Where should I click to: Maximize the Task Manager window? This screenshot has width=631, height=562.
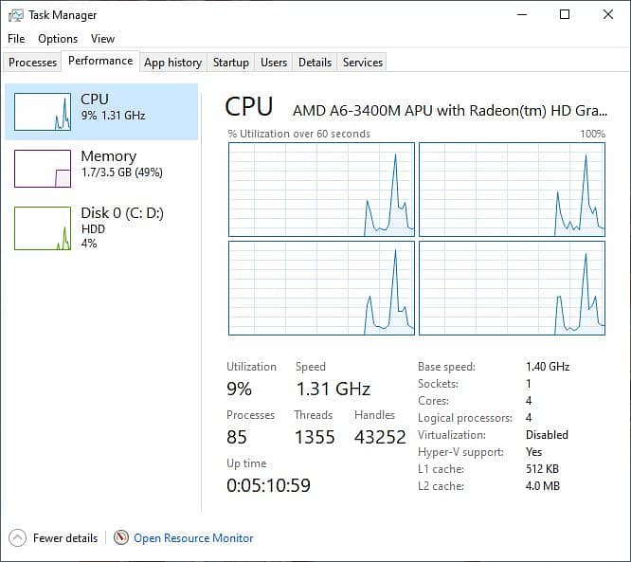(x=565, y=14)
